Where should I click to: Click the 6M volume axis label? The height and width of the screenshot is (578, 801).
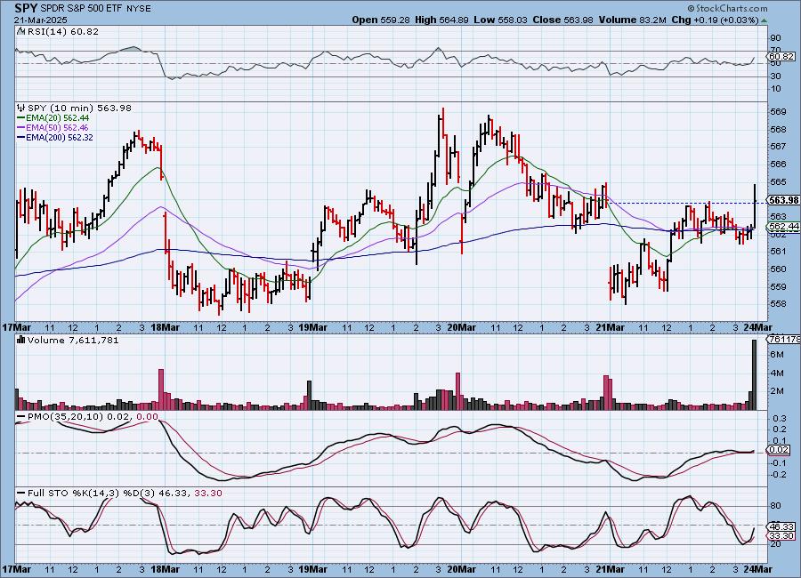point(777,354)
